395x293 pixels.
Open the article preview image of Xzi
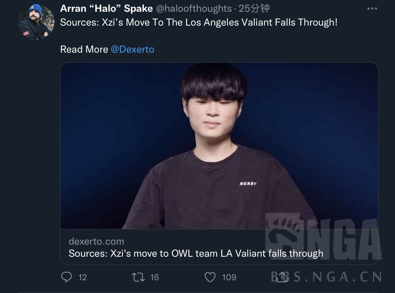219,146
